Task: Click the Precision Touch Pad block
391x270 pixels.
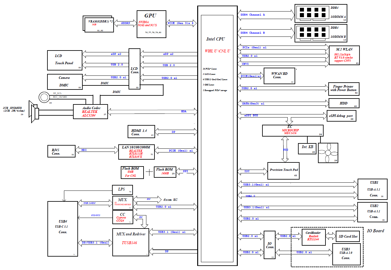Action: (283, 171)
